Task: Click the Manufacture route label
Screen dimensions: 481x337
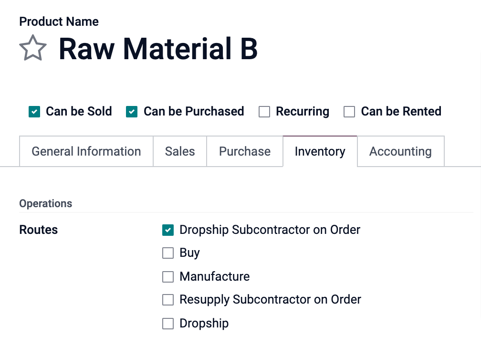Action: (x=214, y=277)
